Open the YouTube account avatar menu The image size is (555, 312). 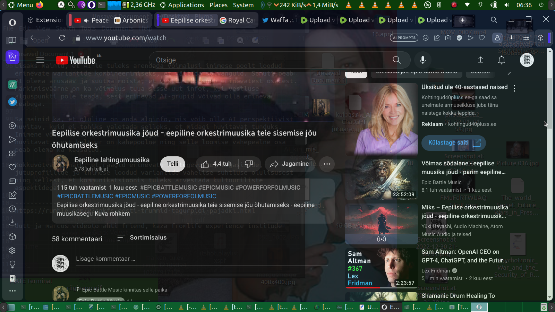pyautogui.click(x=527, y=60)
